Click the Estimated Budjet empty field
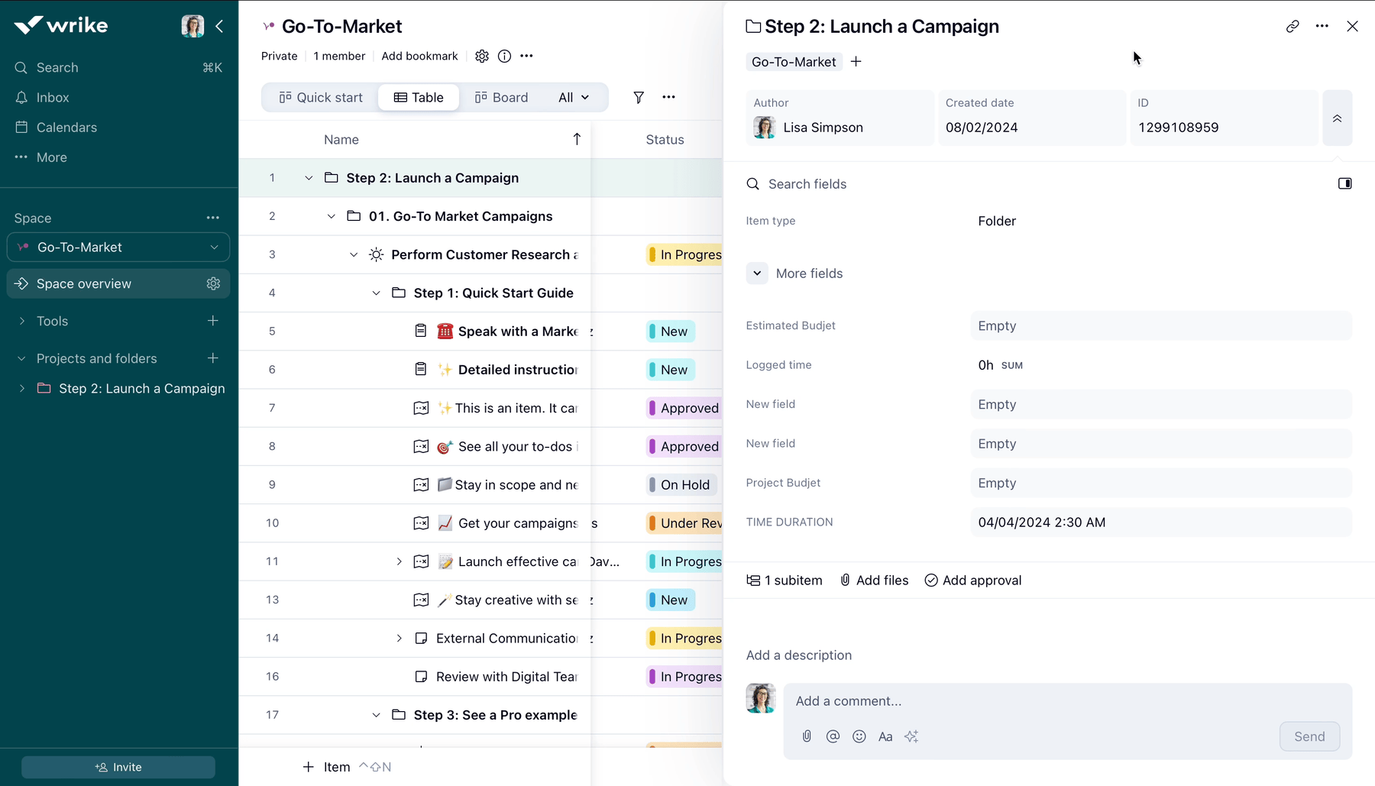The width and height of the screenshot is (1375, 786). (1161, 326)
